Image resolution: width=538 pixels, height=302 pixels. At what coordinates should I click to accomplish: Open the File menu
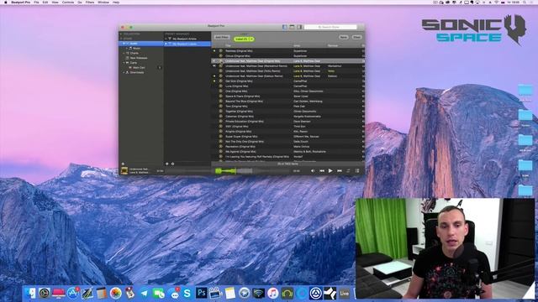click(x=36, y=2)
